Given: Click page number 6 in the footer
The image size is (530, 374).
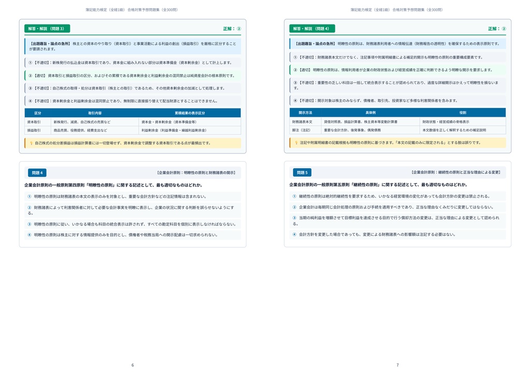Looking at the screenshot, I should 132,365.
